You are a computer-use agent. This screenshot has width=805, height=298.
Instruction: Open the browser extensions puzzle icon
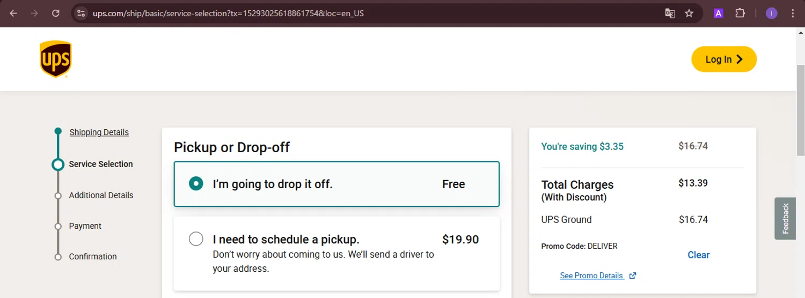point(740,13)
